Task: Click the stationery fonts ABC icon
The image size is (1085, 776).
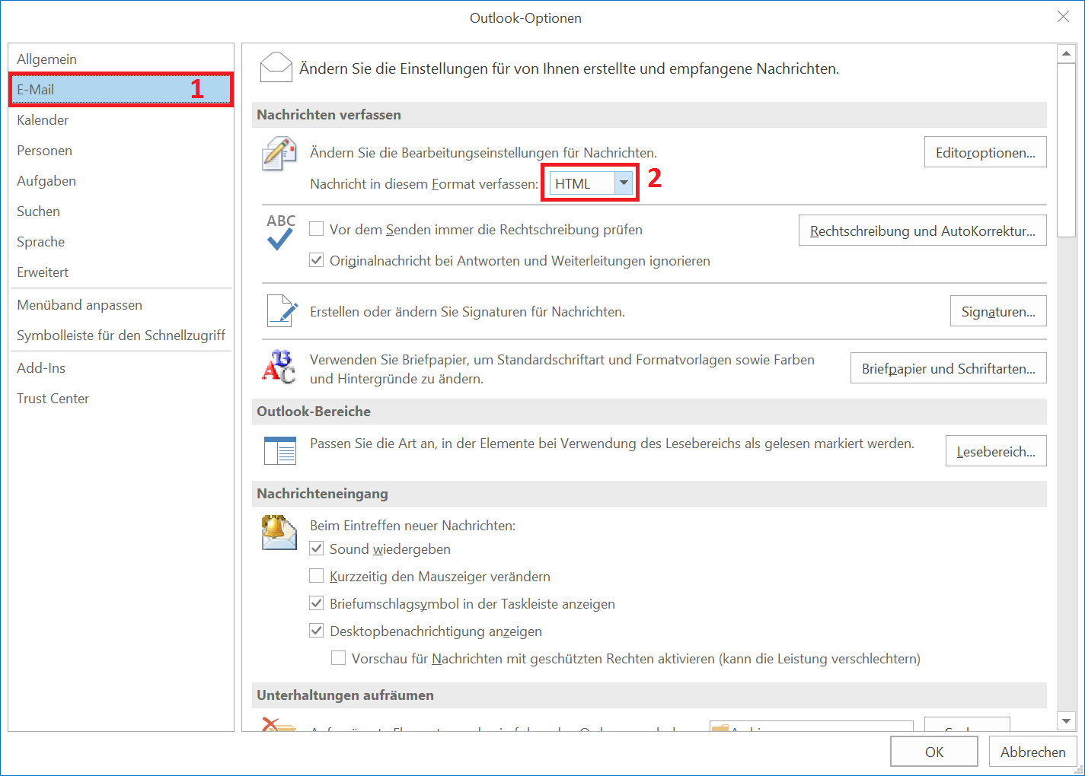Action: 279,367
